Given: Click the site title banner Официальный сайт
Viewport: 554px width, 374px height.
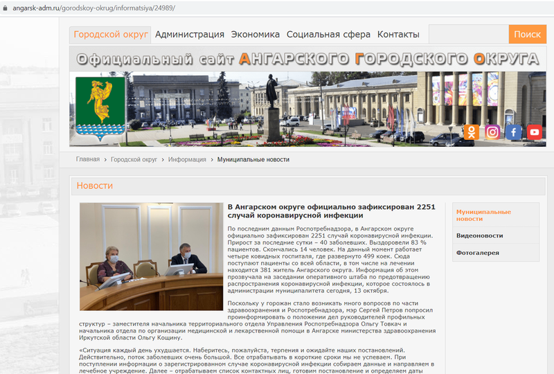Looking at the screenshot, I should pos(307,59).
